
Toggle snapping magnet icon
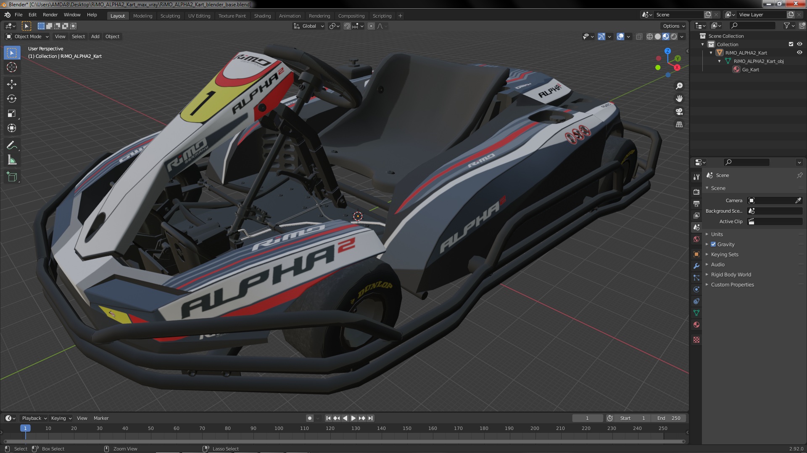(347, 26)
